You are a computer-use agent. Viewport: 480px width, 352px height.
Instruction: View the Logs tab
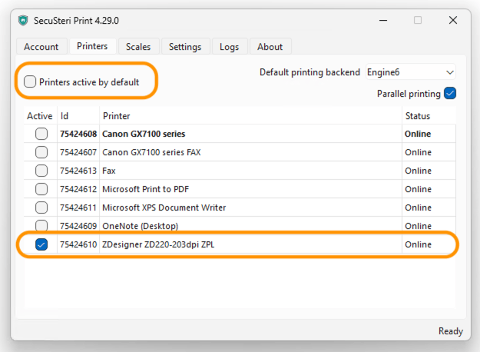point(230,47)
